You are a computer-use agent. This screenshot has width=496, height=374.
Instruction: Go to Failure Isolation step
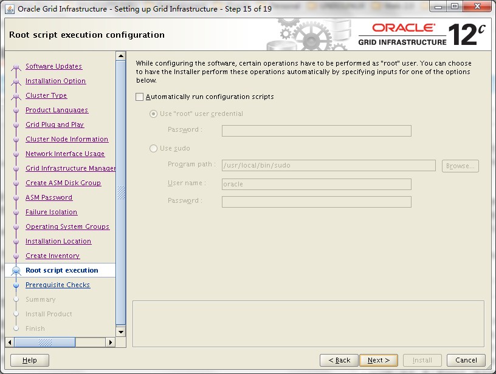pos(52,212)
